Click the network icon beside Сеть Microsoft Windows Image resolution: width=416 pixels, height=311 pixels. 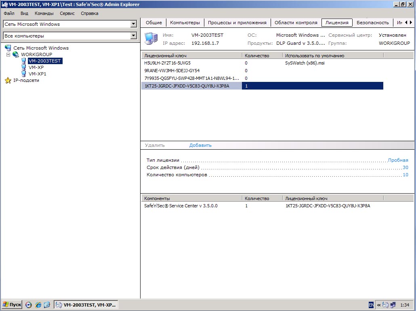pyautogui.click(x=8, y=48)
